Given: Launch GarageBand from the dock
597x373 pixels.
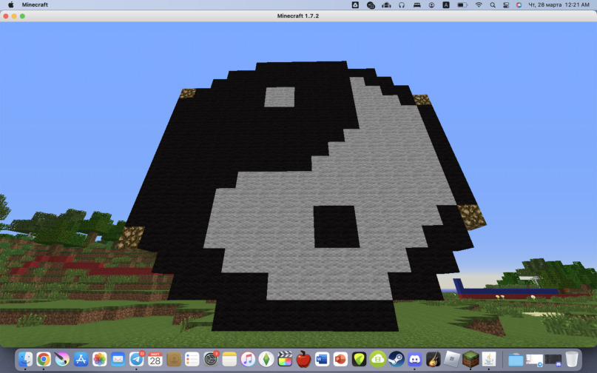Looking at the screenshot, I should (x=434, y=359).
